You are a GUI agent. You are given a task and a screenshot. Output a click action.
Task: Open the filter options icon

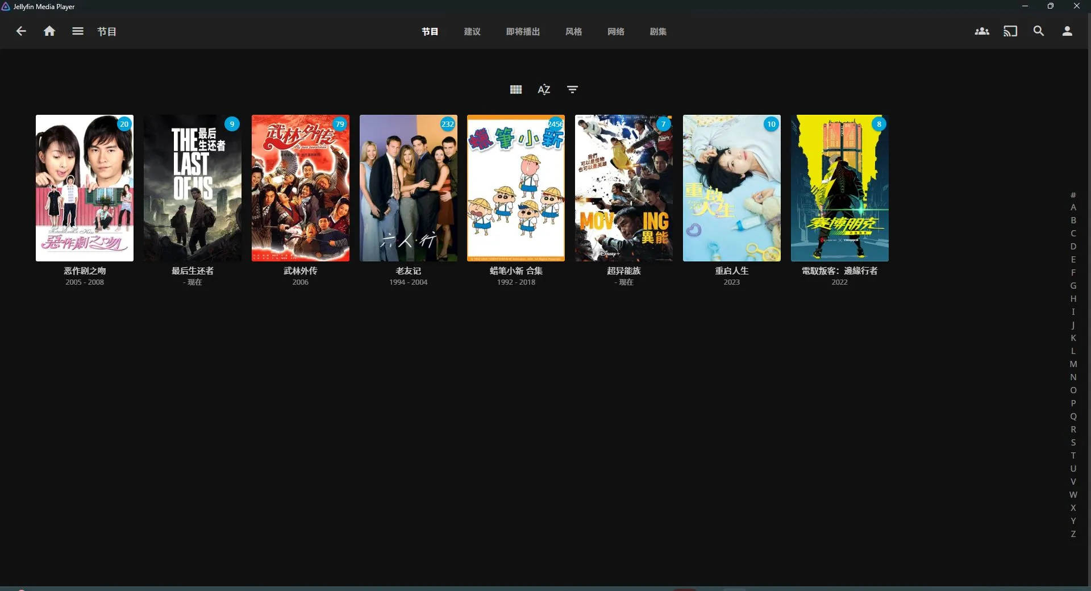point(573,89)
